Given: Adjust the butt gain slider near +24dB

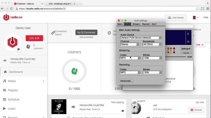Looking at the screenshot, I should tap(176, 57).
